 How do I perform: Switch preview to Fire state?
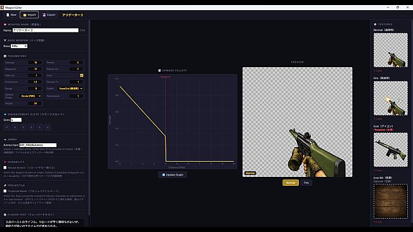pos(306,183)
